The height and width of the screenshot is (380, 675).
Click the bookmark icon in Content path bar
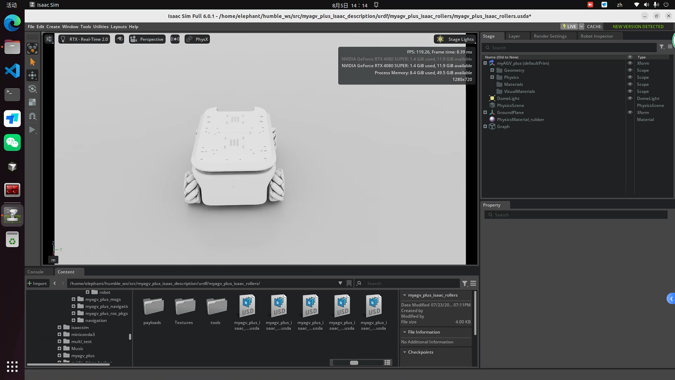tap(349, 283)
